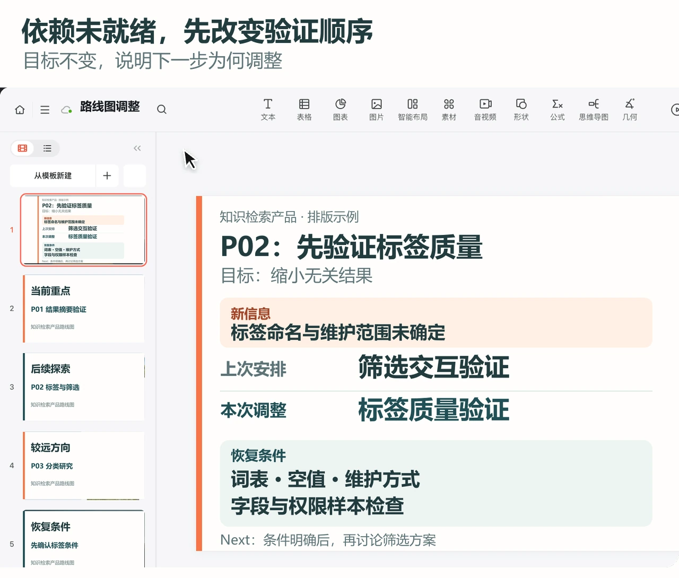Click the 新信息 heading
679x578 pixels.
pos(250,314)
